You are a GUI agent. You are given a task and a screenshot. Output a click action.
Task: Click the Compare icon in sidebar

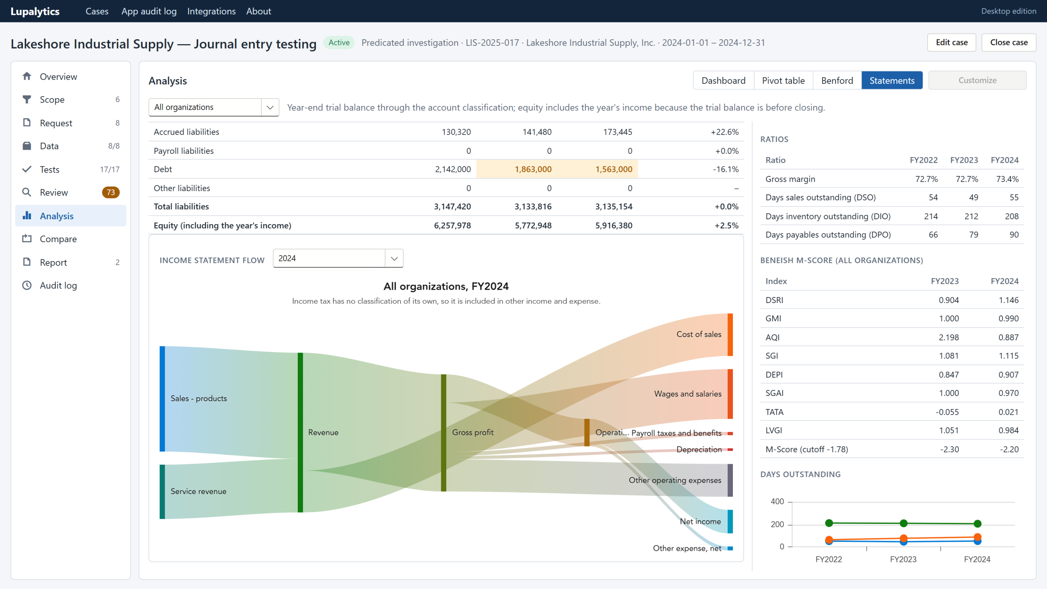tap(27, 239)
